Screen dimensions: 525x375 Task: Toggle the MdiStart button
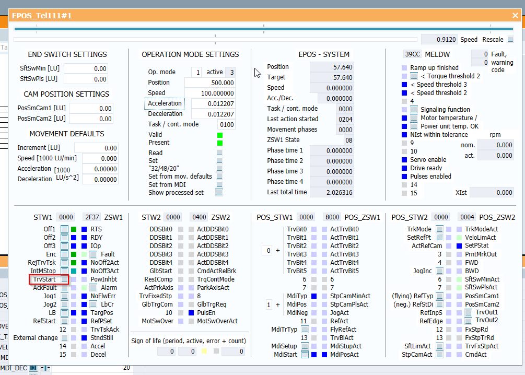click(305, 355)
